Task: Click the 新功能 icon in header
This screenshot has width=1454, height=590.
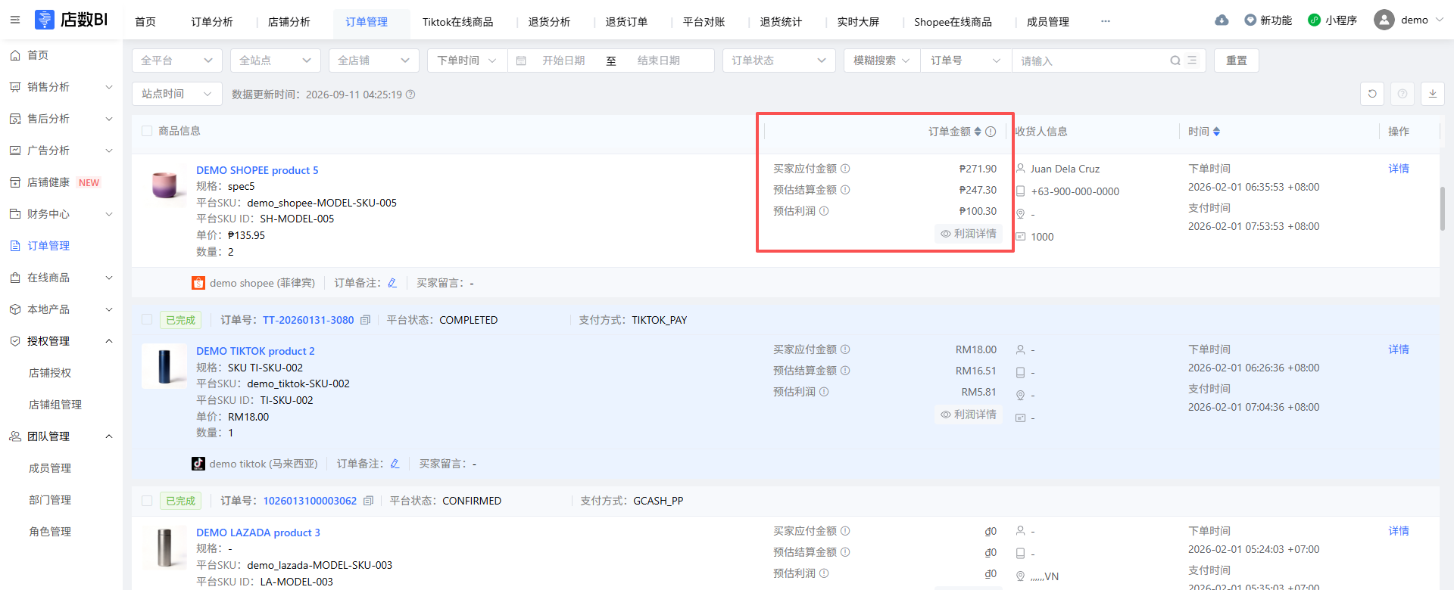Action: [x=1250, y=20]
